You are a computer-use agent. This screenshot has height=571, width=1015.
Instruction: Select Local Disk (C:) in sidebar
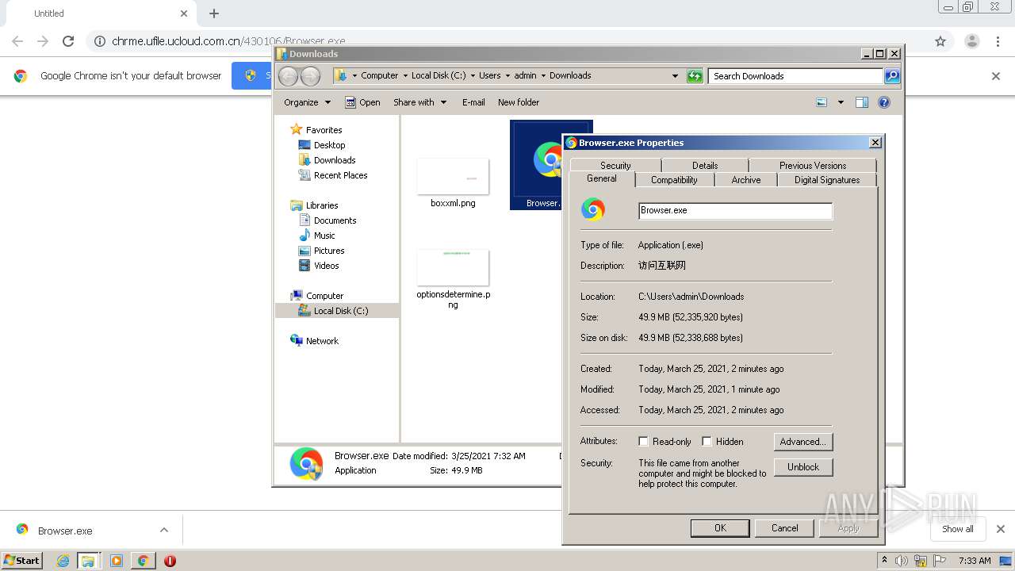tap(341, 311)
